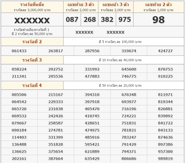Click fourth prize number 005506
The height and width of the screenshot is (163, 185).
coord(19,95)
